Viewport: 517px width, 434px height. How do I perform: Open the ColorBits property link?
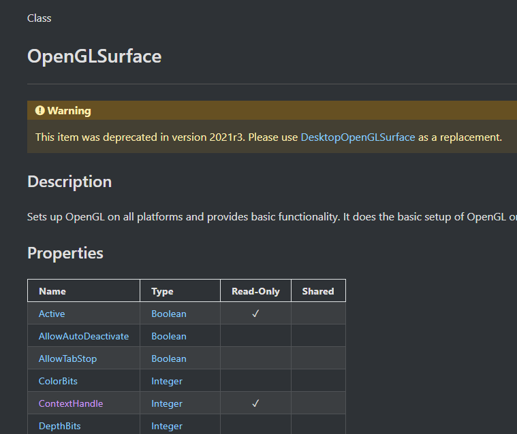click(x=58, y=381)
